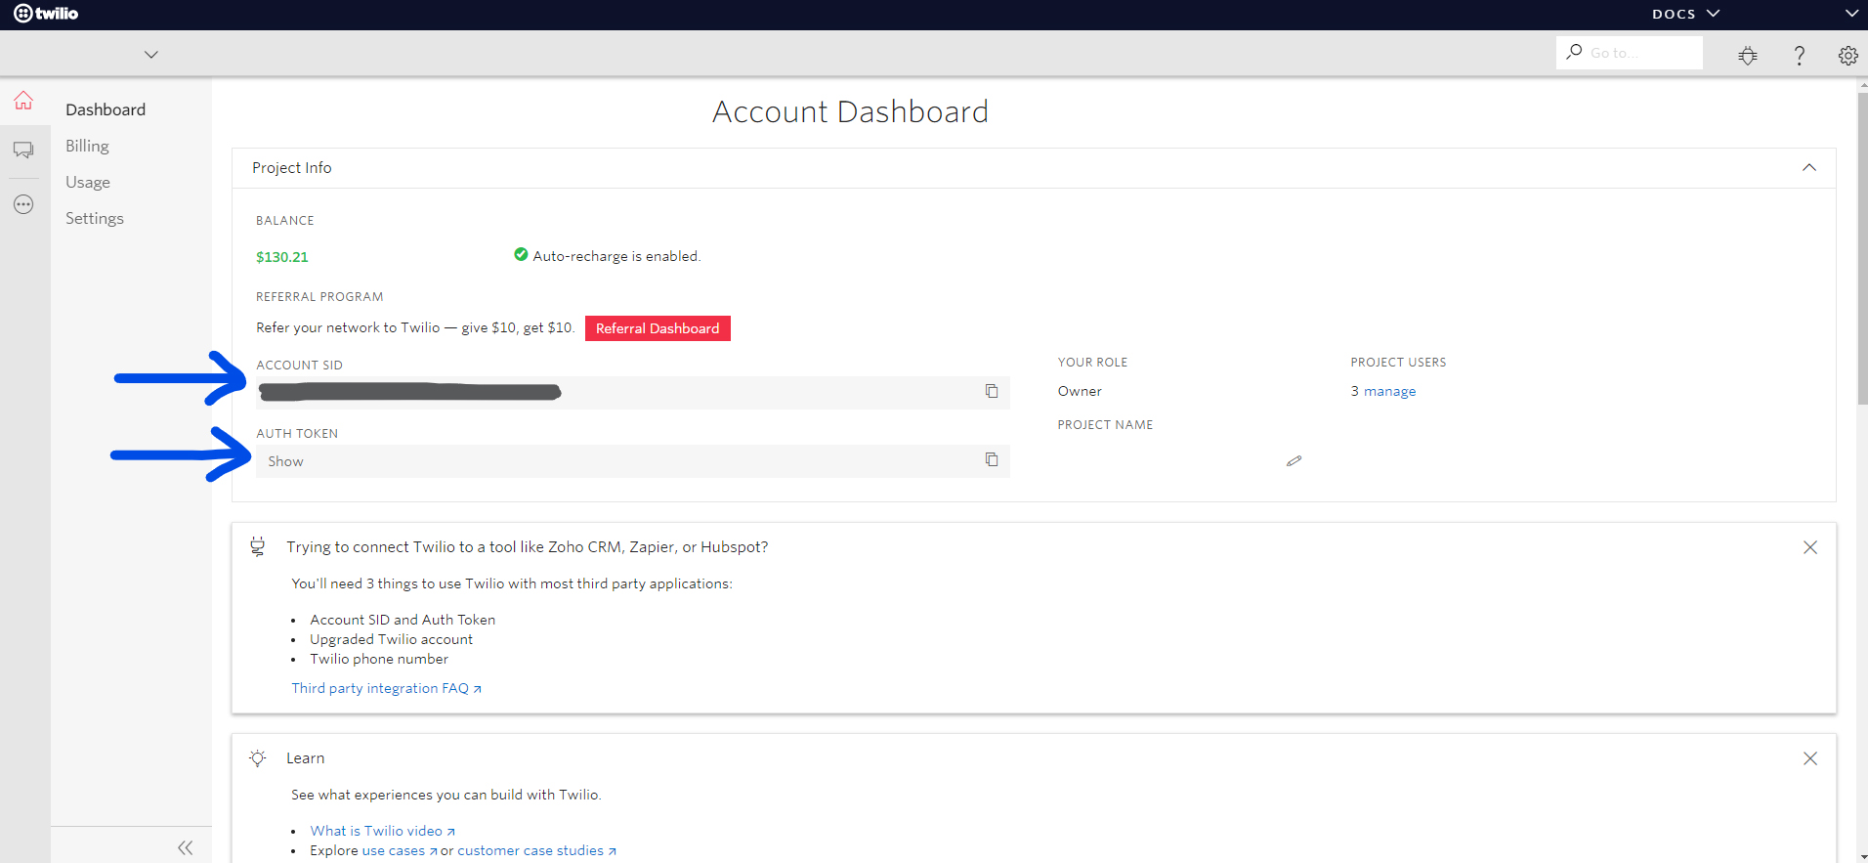
Task: Dismiss the third-party integration tip card
Action: point(1809,547)
